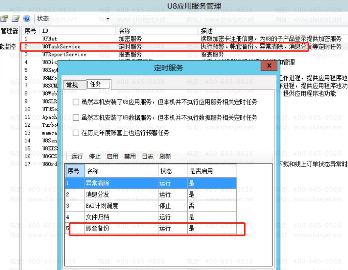The height and width of the screenshot is (270, 348).
Task: Click the 否 enabled value for EAI计划调度
Action: [x=191, y=206]
